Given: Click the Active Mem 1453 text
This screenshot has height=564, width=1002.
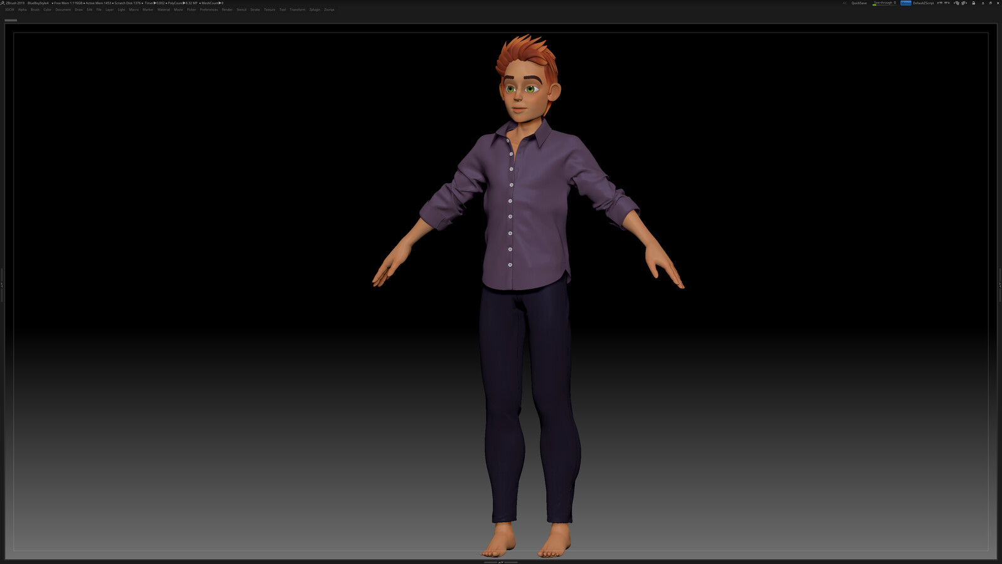Looking at the screenshot, I should (x=98, y=3).
